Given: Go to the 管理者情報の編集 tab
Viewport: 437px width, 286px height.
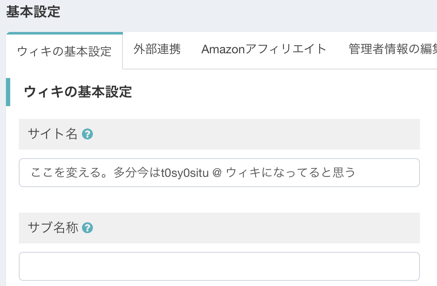Looking at the screenshot, I should tap(393, 49).
